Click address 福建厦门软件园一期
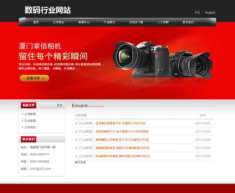The height and width of the screenshot is (193, 235). (43, 147)
